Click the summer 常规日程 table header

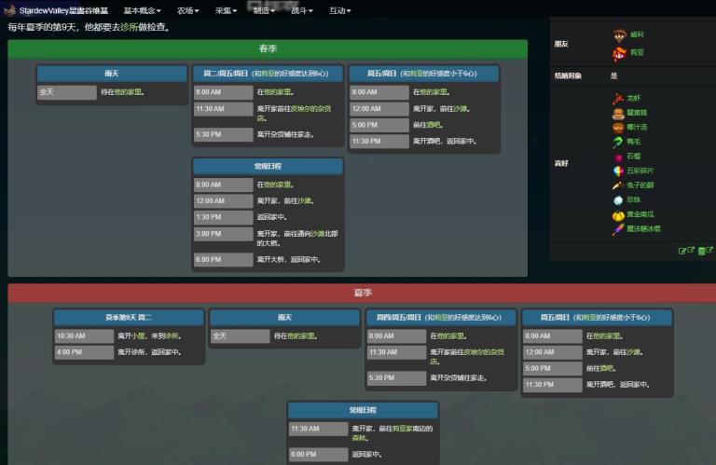(363, 410)
